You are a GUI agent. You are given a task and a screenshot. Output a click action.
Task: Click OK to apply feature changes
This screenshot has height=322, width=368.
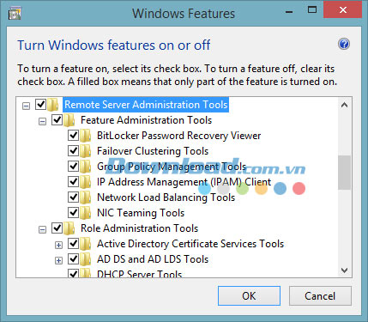[x=249, y=296]
